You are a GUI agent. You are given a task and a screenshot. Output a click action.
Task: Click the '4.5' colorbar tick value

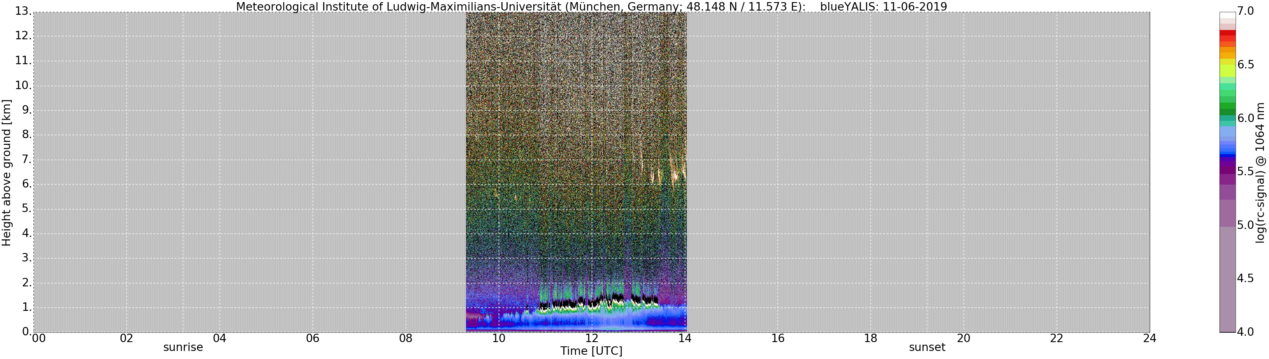pos(1245,278)
